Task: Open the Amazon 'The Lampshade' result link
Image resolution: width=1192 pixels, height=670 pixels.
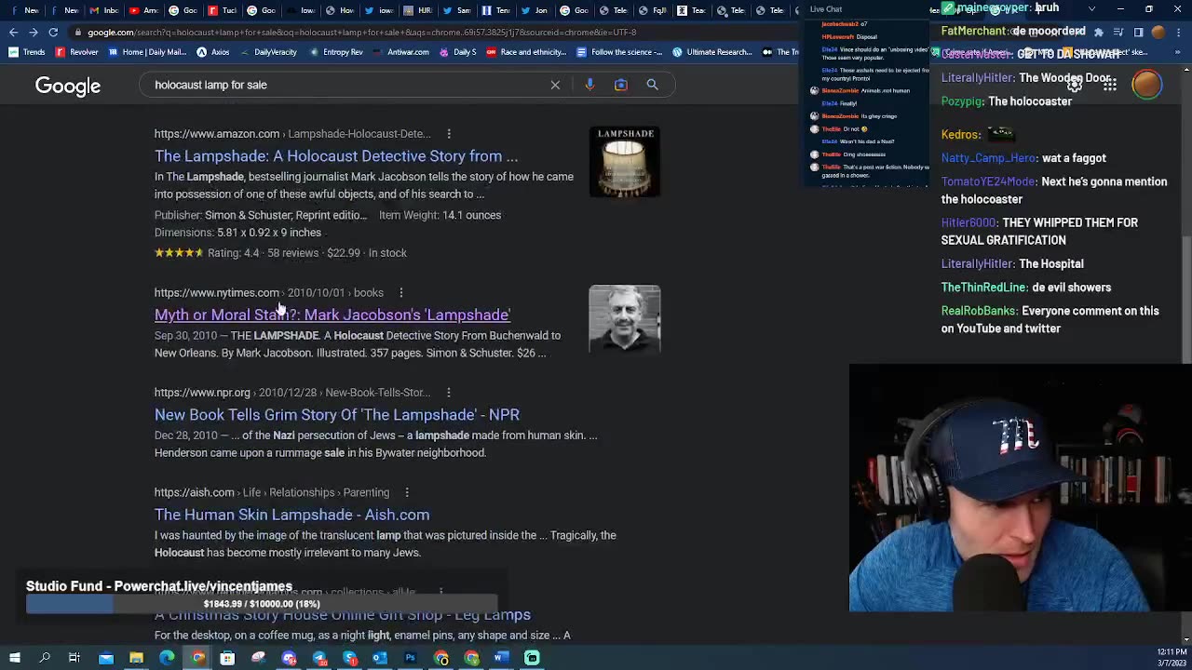Action: click(336, 156)
